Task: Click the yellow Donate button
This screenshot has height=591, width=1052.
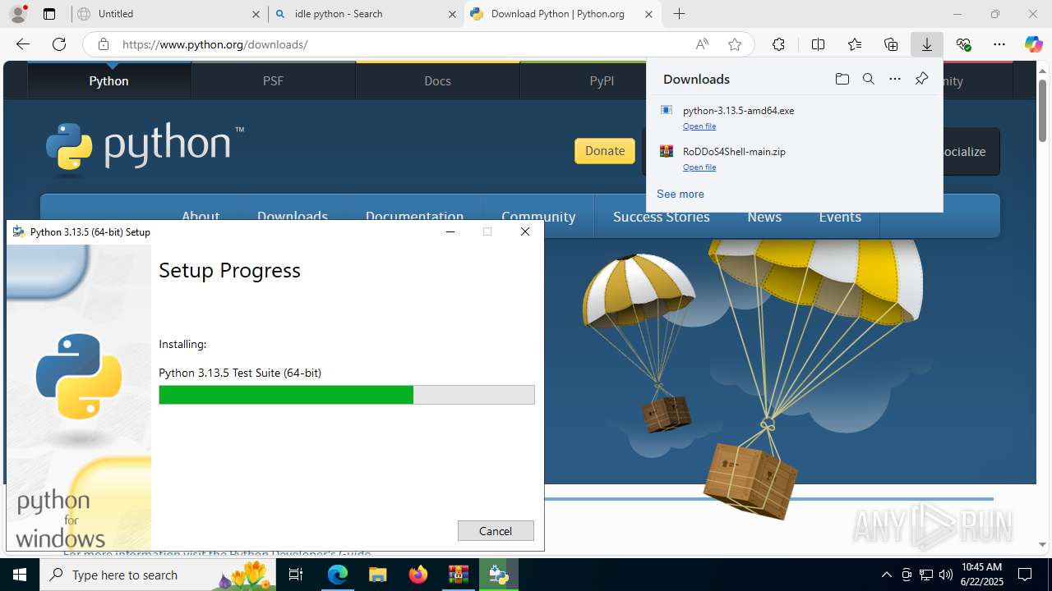Action: click(605, 151)
